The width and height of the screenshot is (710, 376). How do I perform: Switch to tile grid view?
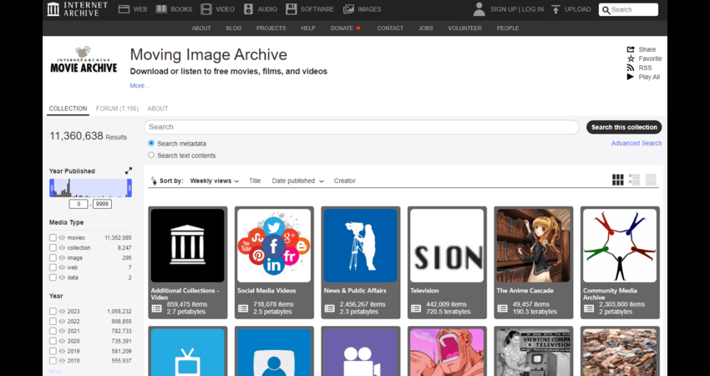[617, 180]
